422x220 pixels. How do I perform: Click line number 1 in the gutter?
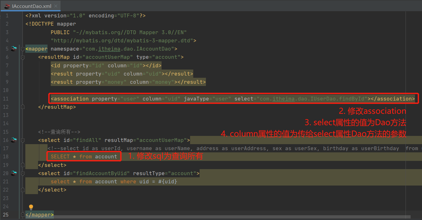click(7, 15)
